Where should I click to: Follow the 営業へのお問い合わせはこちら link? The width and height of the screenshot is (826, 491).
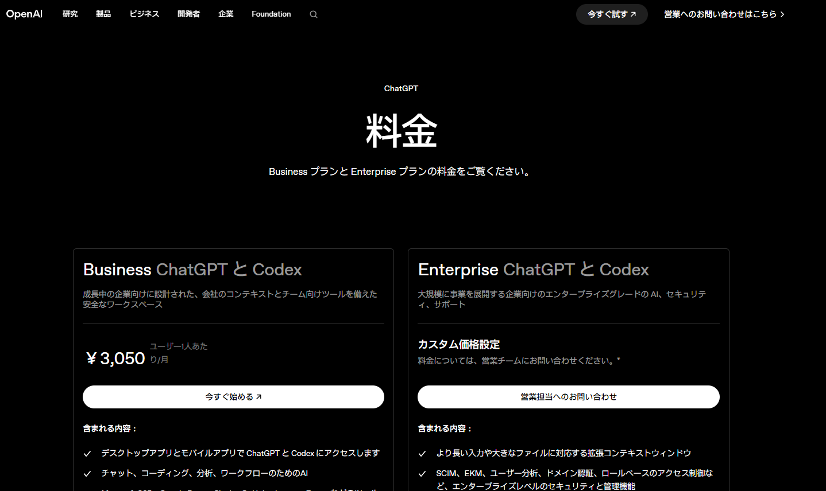coord(724,14)
